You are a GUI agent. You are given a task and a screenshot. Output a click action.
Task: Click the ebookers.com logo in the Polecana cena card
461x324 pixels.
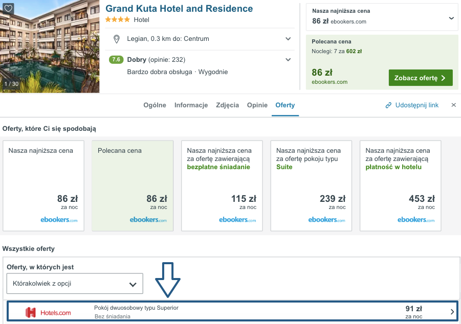pyautogui.click(x=148, y=220)
